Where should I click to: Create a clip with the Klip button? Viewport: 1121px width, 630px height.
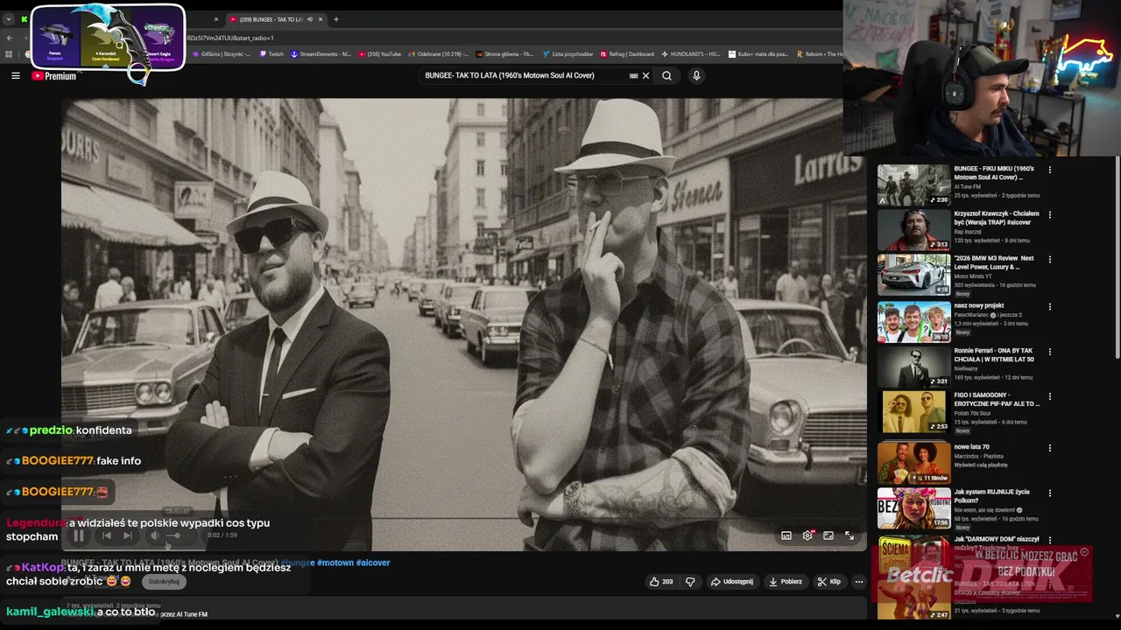828,581
